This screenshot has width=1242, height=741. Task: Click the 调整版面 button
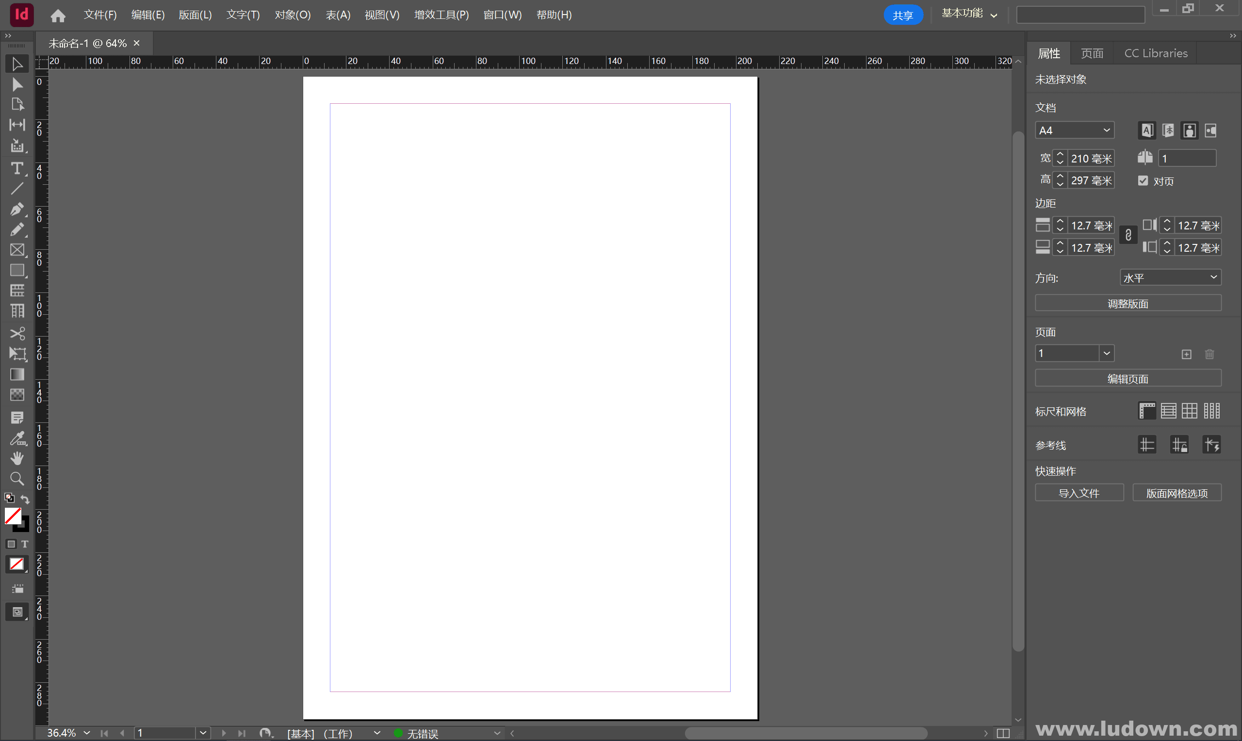pos(1128,303)
